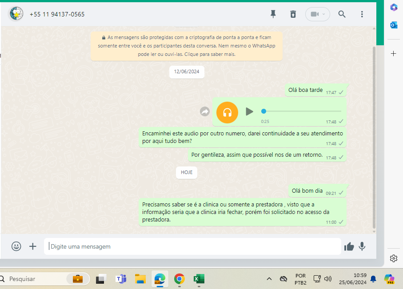
Task: Record a voice message with microphone
Action: pyautogui.click(x=362, y=246)
